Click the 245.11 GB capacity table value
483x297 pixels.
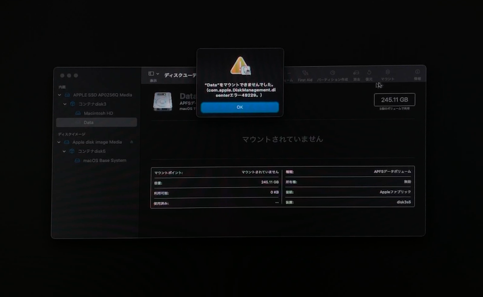(270, 182)
